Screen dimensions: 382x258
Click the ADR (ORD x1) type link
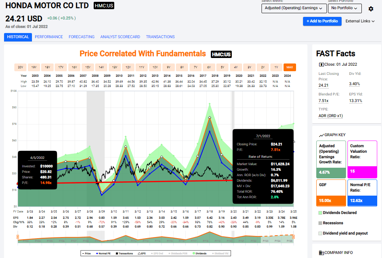331,116
